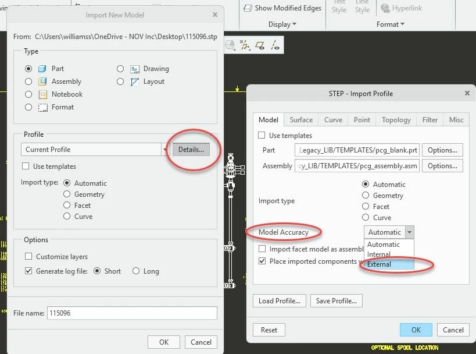Select Layout radio button
Image resolution: width=476 pixels, height=354 pixels.
[x=120, y=82]
